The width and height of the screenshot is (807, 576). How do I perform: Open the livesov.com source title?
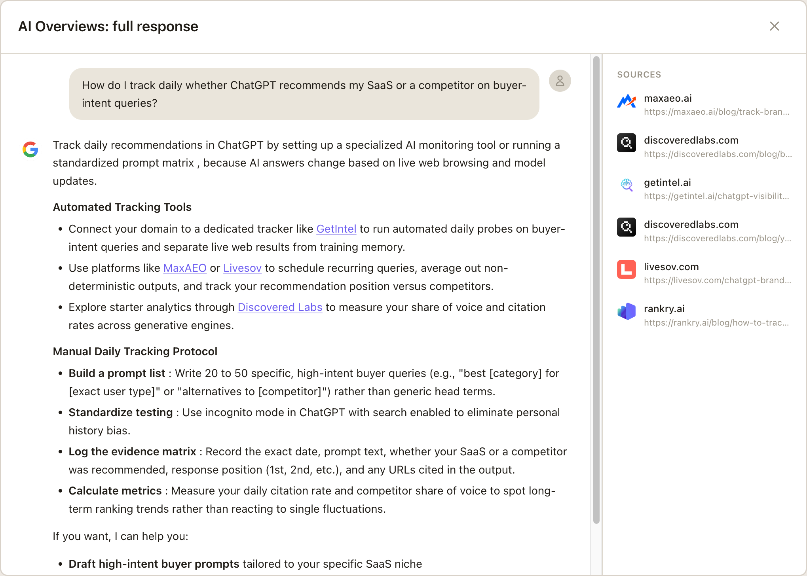tap(671, 267)
